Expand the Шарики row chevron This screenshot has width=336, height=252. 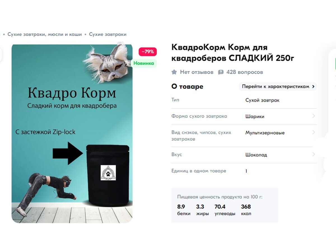(x=314, y=116)
